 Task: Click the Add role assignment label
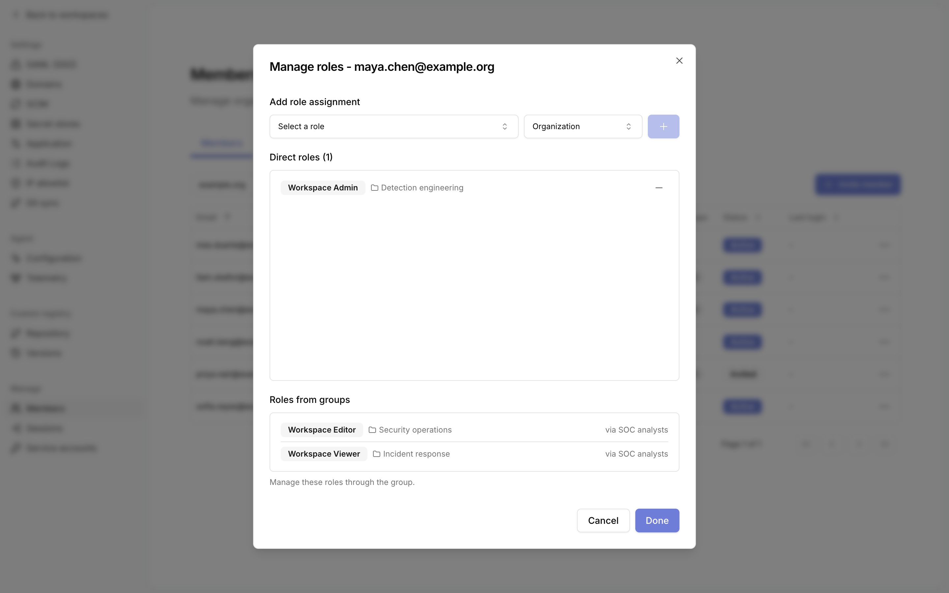[x=314, y=102]
